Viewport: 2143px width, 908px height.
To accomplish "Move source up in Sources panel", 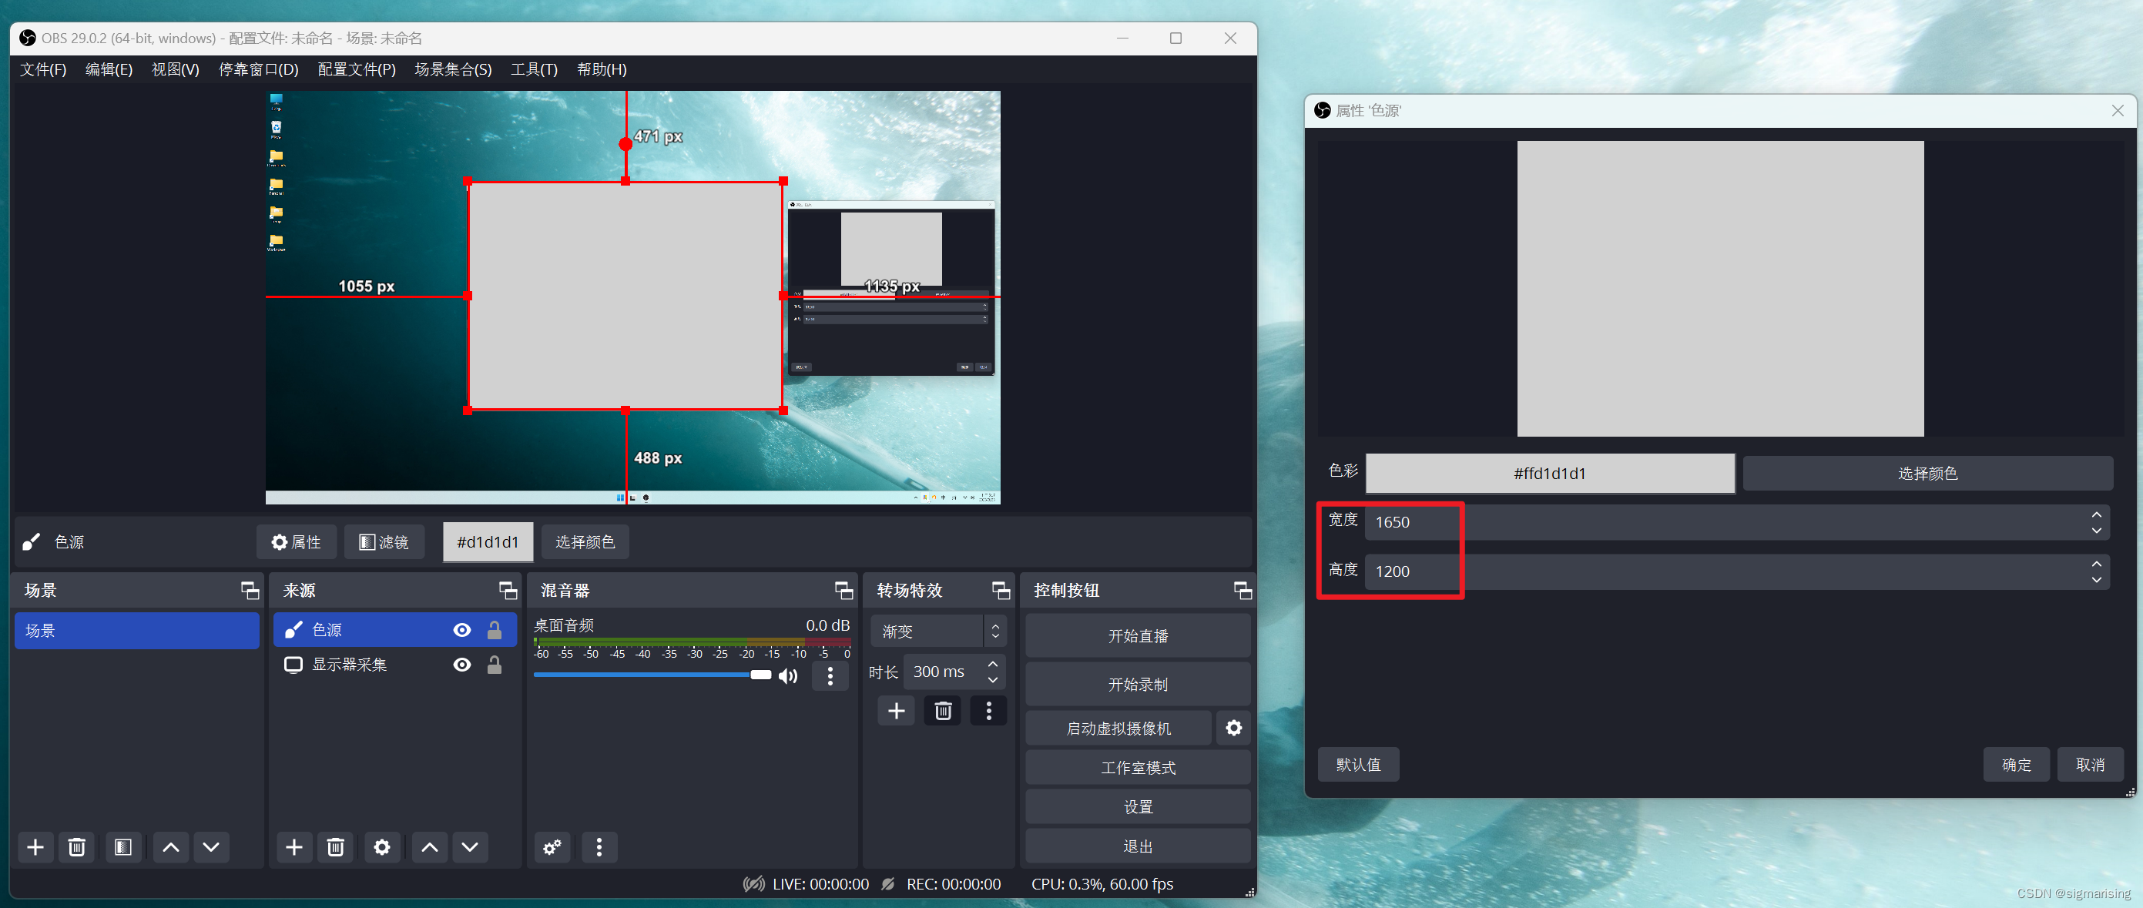I will (429, 847).
